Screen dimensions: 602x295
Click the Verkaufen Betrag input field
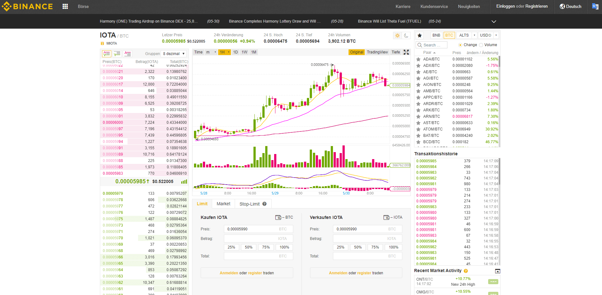point(367,239)
